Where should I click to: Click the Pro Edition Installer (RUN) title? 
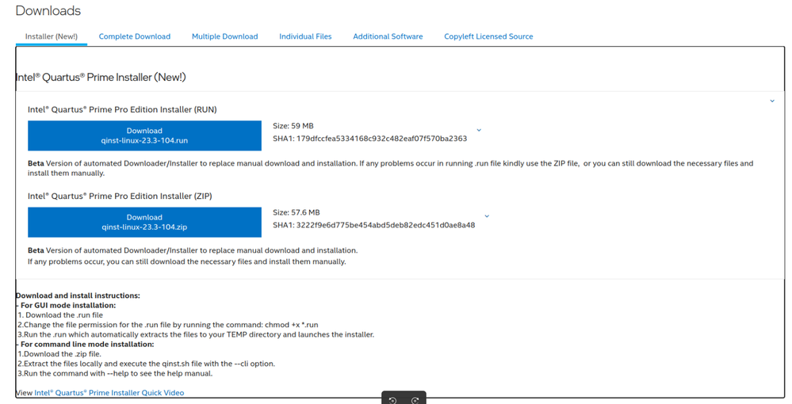coord(122,109)
